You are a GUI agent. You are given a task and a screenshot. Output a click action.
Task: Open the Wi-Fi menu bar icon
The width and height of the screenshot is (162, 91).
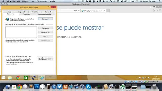pyautogui.click(x=118, y=1)
